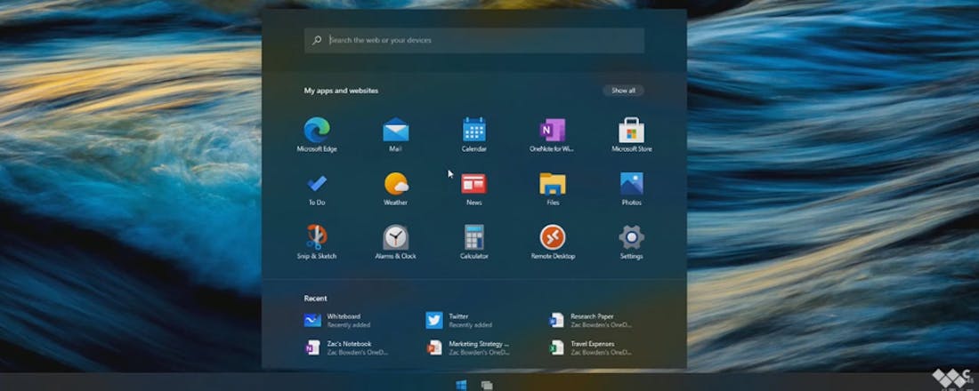Click the magnifier search icon
The height and width of the screenshot is (391, 979).
click(317, 40)
